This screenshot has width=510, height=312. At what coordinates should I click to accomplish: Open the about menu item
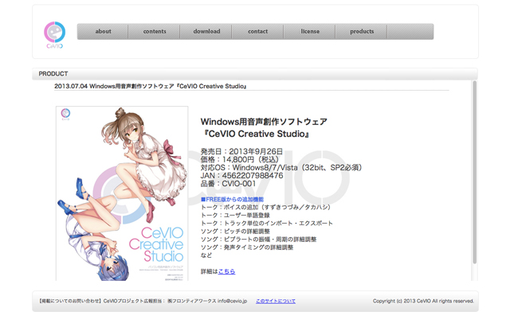tap(103, 32)
